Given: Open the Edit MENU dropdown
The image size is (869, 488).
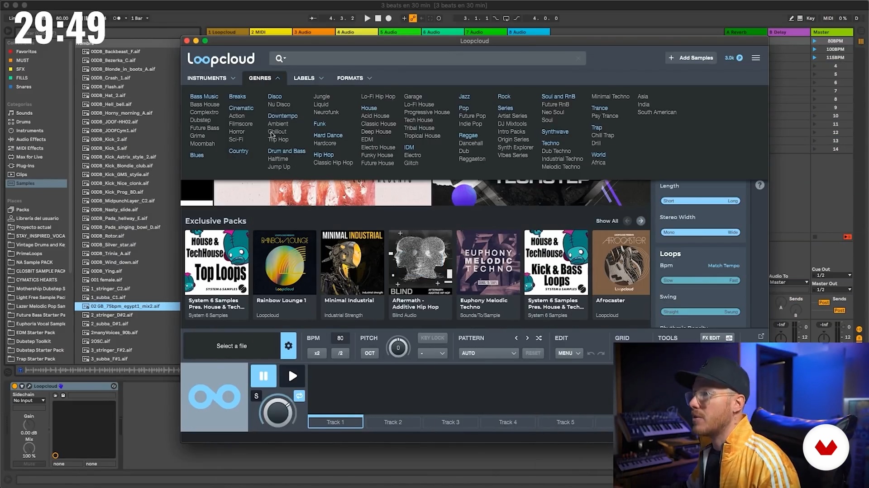Looking at the screenshot, I should 569,353.
